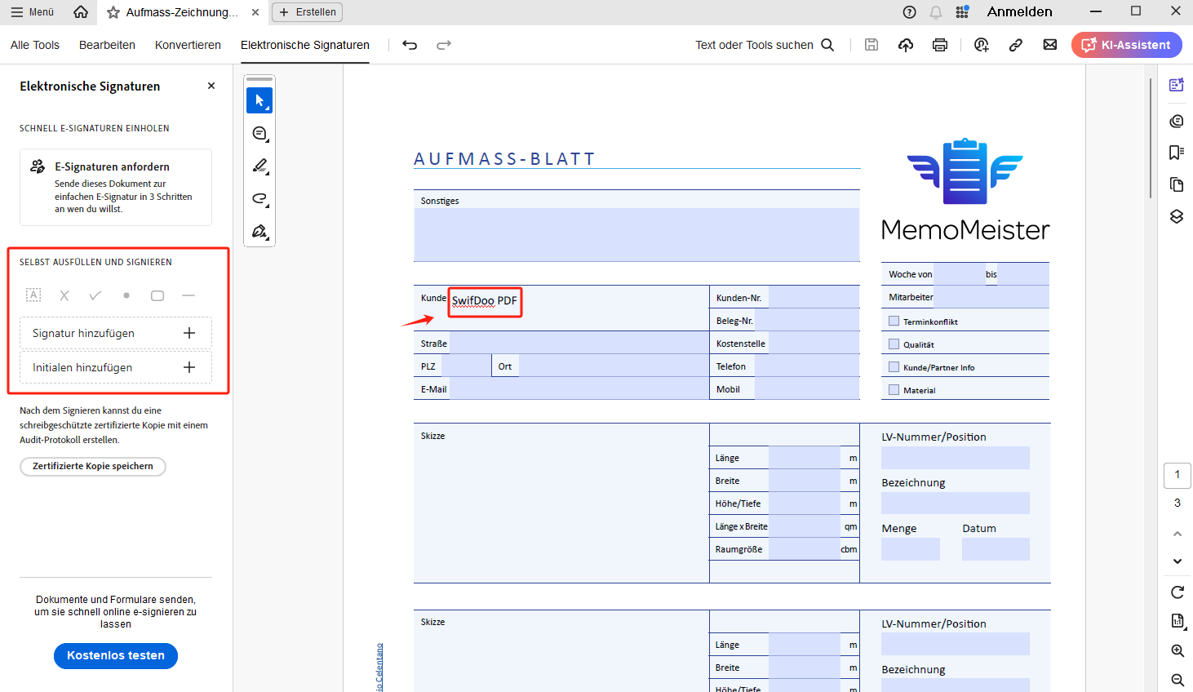Select the text field fill tool
Viewport: 1193px width, 692px height.
[33, 295]
